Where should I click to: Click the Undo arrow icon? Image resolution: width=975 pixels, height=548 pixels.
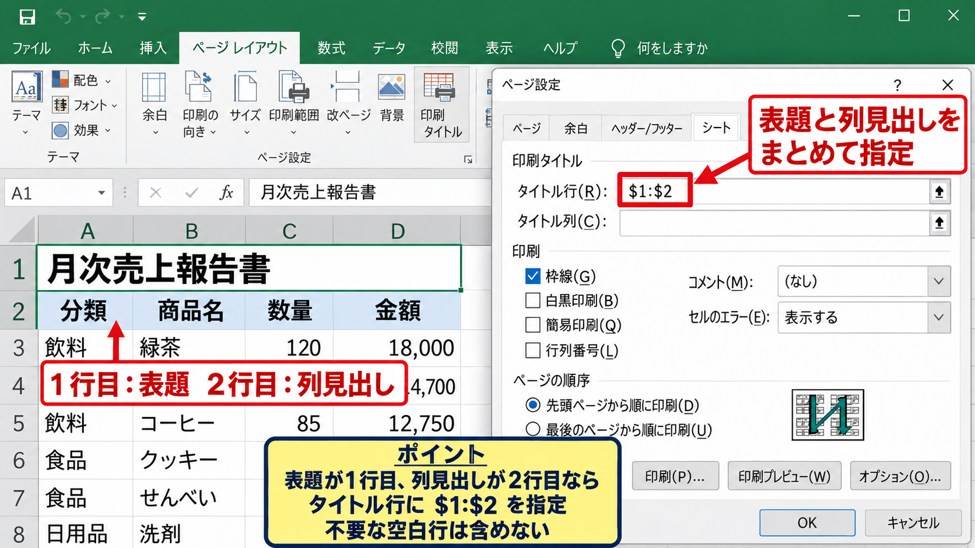coord(64,16)
